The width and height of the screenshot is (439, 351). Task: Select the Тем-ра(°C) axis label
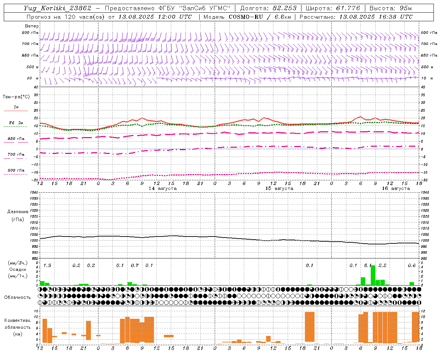click(16, 97)
